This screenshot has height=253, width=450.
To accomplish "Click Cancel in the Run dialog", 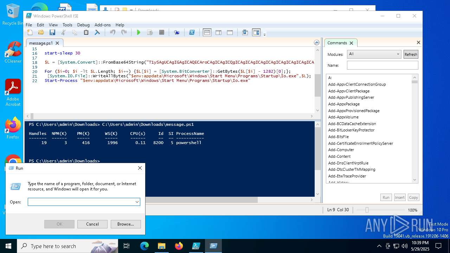I will (x=92, y=224).
